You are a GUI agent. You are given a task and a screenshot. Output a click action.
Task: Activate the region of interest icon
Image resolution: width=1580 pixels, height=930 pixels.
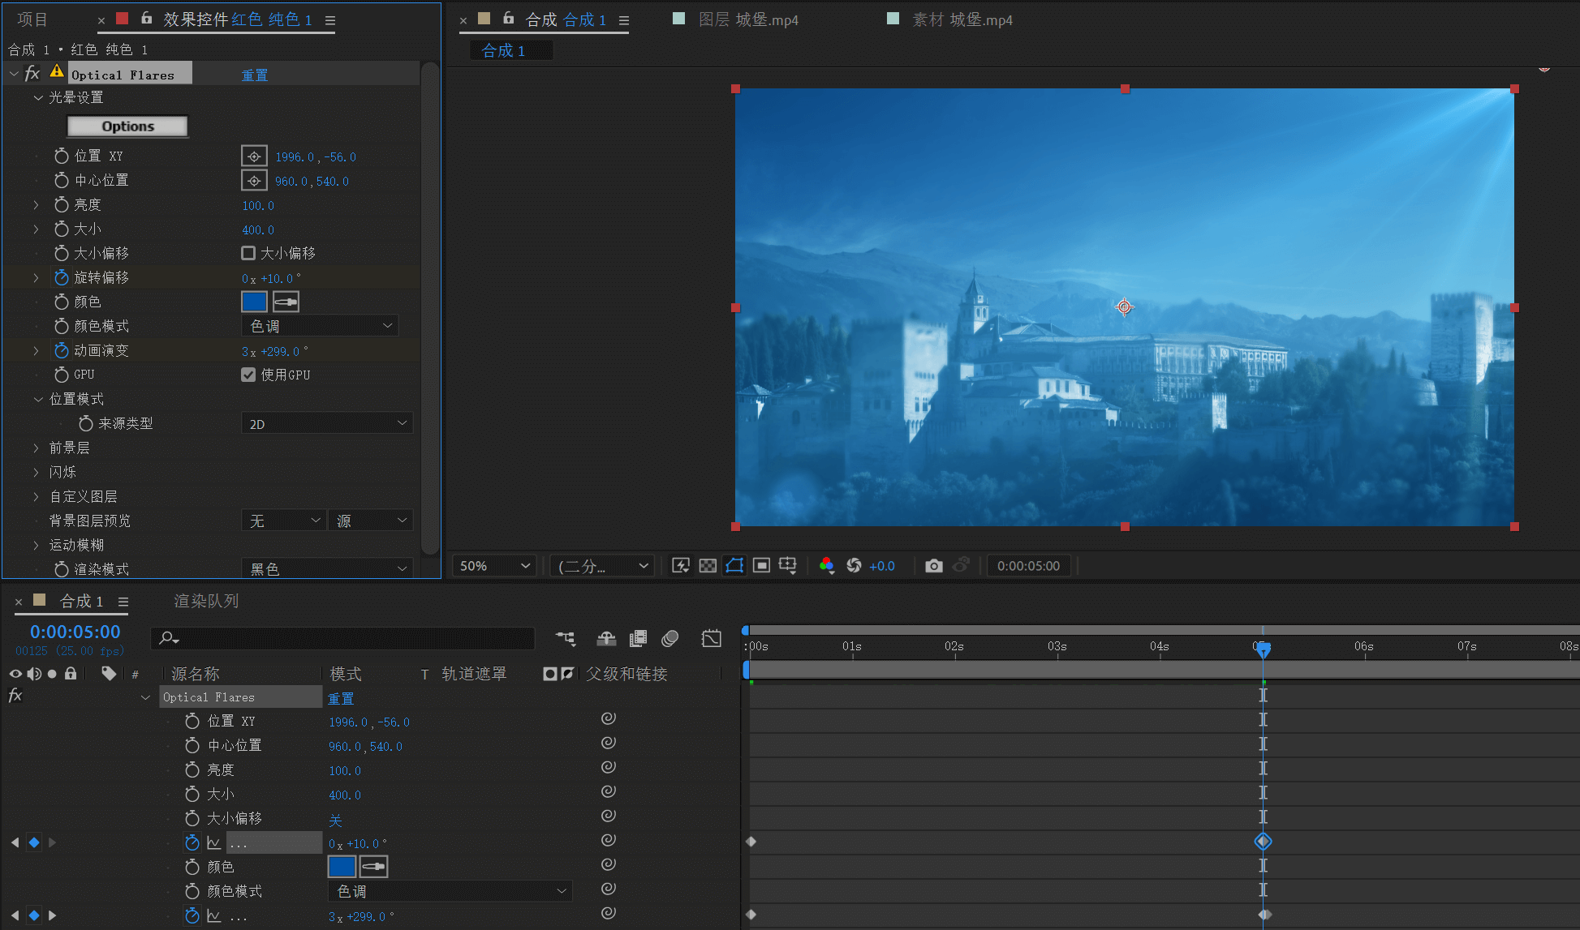[761, 565]
